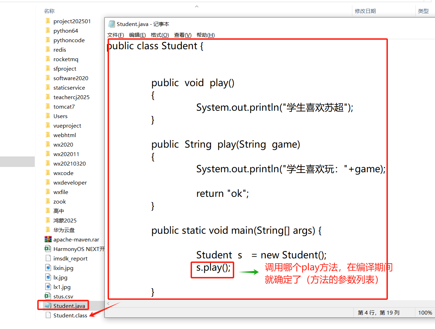
Task: Click the 'public static void main' line
Action: 236,231
